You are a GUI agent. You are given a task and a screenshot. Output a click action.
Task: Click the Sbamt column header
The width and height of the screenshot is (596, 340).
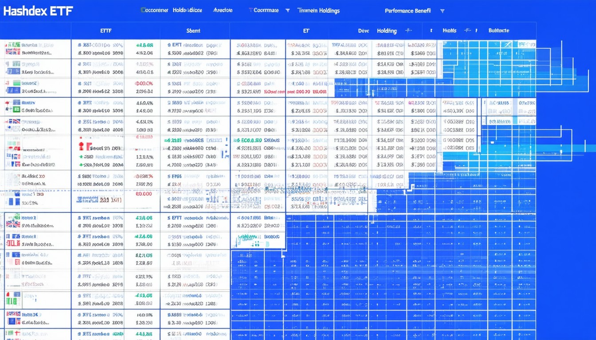coord(193,31)
